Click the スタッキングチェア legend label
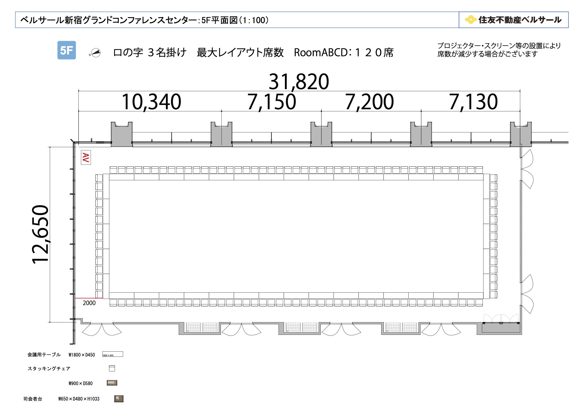The height and width of the screenshot is (412, 582). 49,369
